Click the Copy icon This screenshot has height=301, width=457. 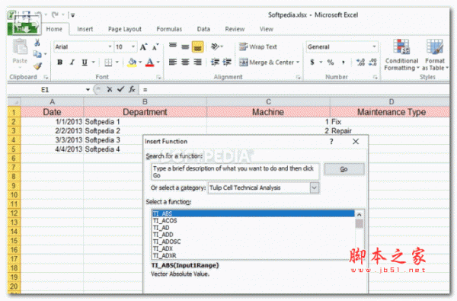pos(37,54)
